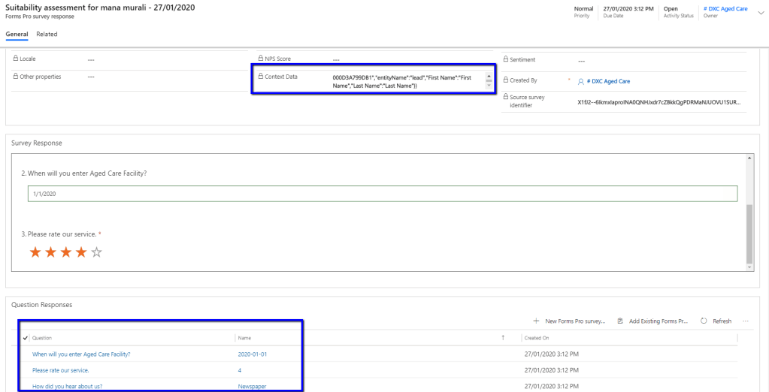Switch to the Related tab

click(x=47, y=34)
